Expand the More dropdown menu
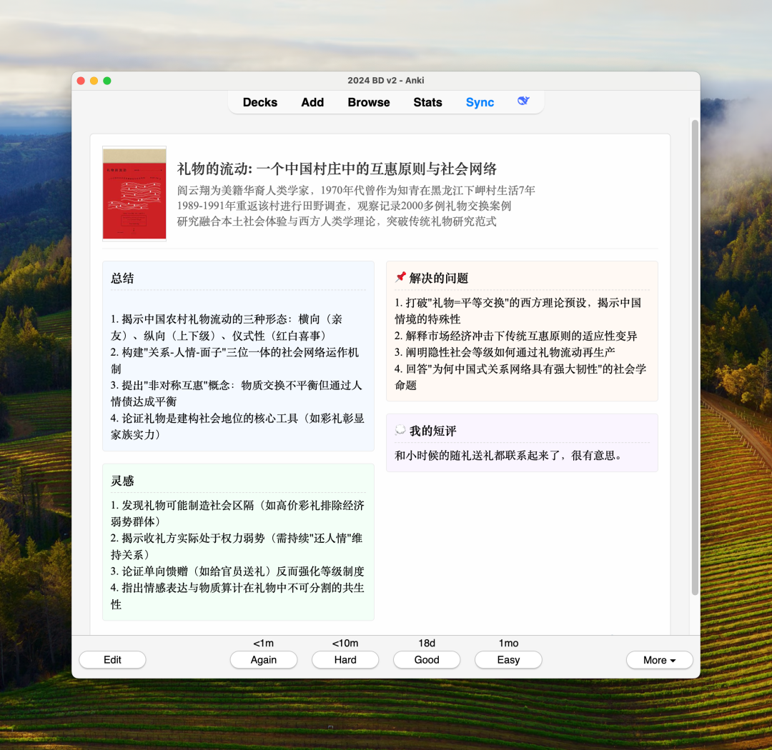The image size is (772, 750). (x=659, y=660)
